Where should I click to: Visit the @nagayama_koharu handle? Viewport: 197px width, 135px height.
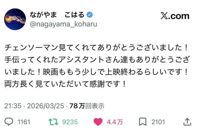(63, 24)
